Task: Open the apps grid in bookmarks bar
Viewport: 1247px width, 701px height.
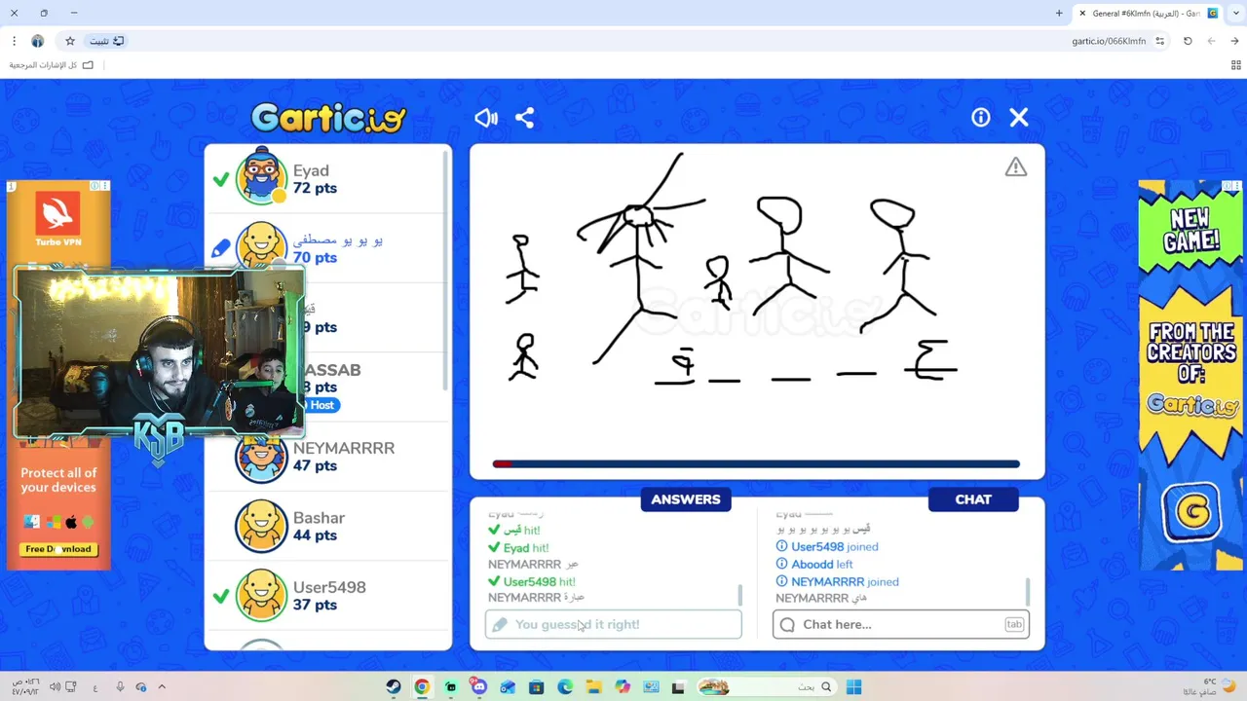Action: (x=1236, y=65)
